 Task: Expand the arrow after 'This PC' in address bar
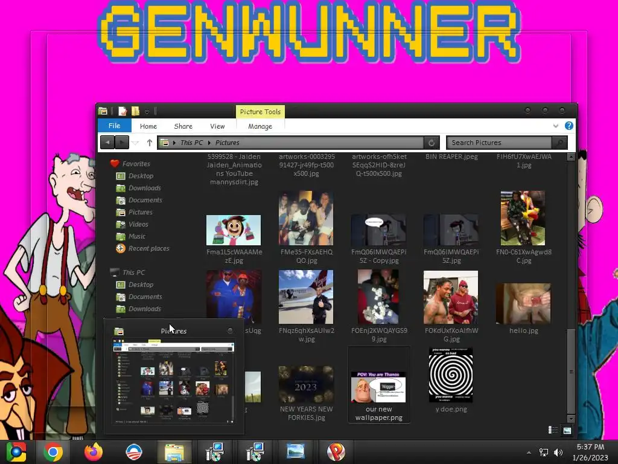[x=209, y=143]
